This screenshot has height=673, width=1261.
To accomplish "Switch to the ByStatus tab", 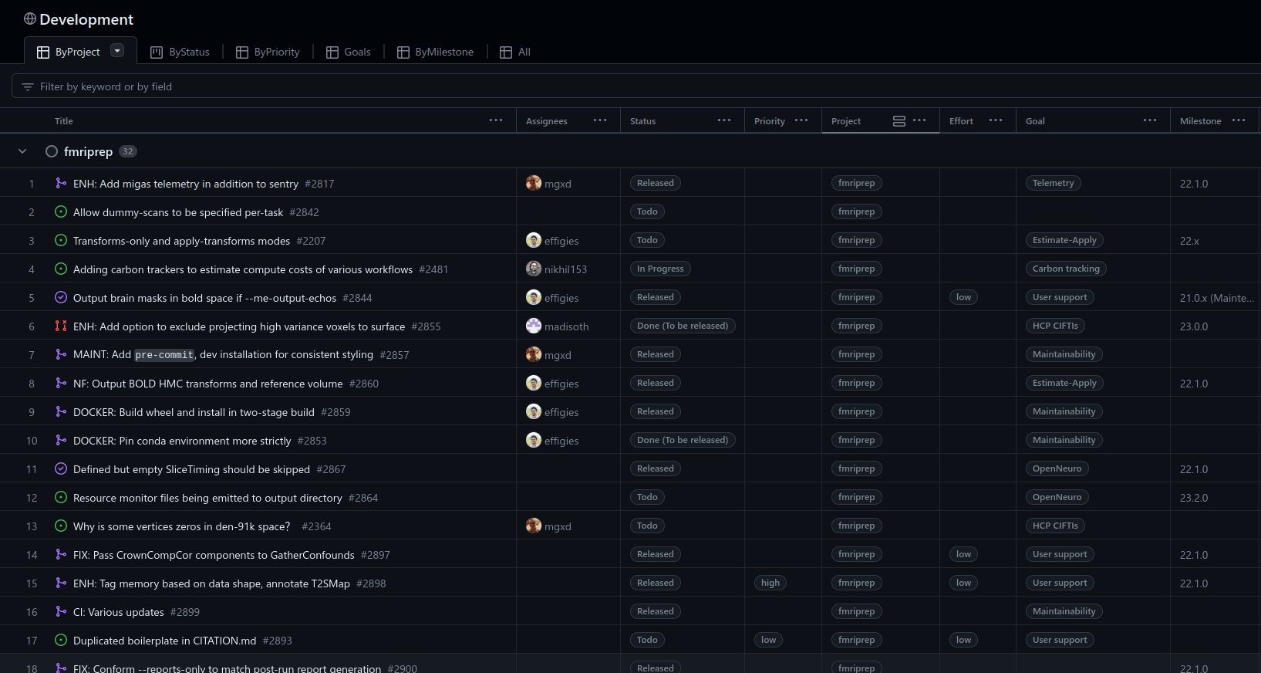I will 180,52.
